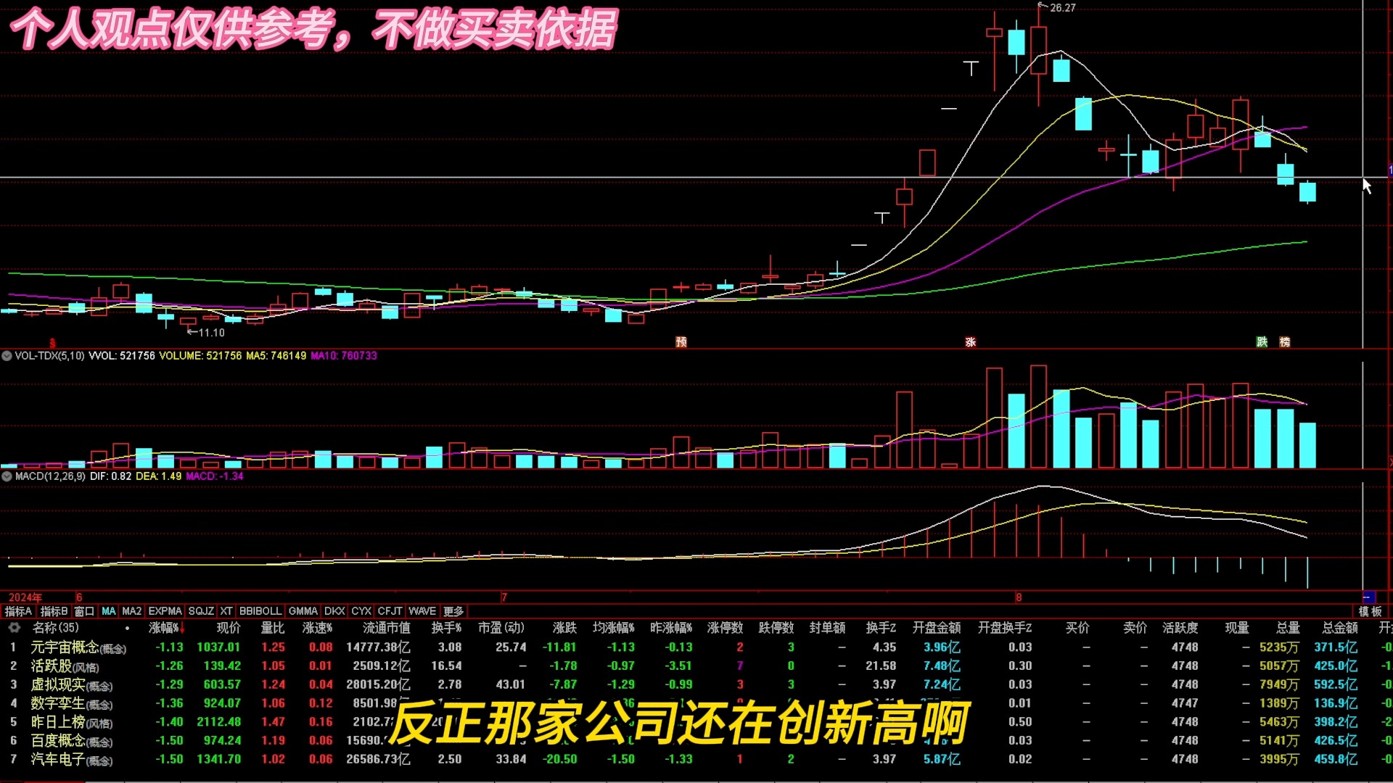Sort by 总量 column header
Viewport: 1393px width, 783px height.
click(x=1288, y=628)
